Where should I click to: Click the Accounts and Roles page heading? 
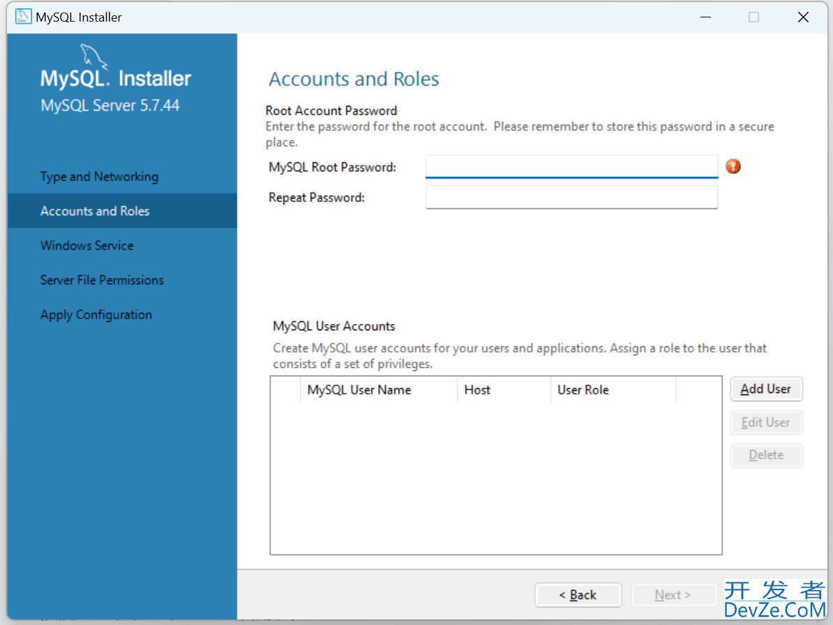click(354, 79)
